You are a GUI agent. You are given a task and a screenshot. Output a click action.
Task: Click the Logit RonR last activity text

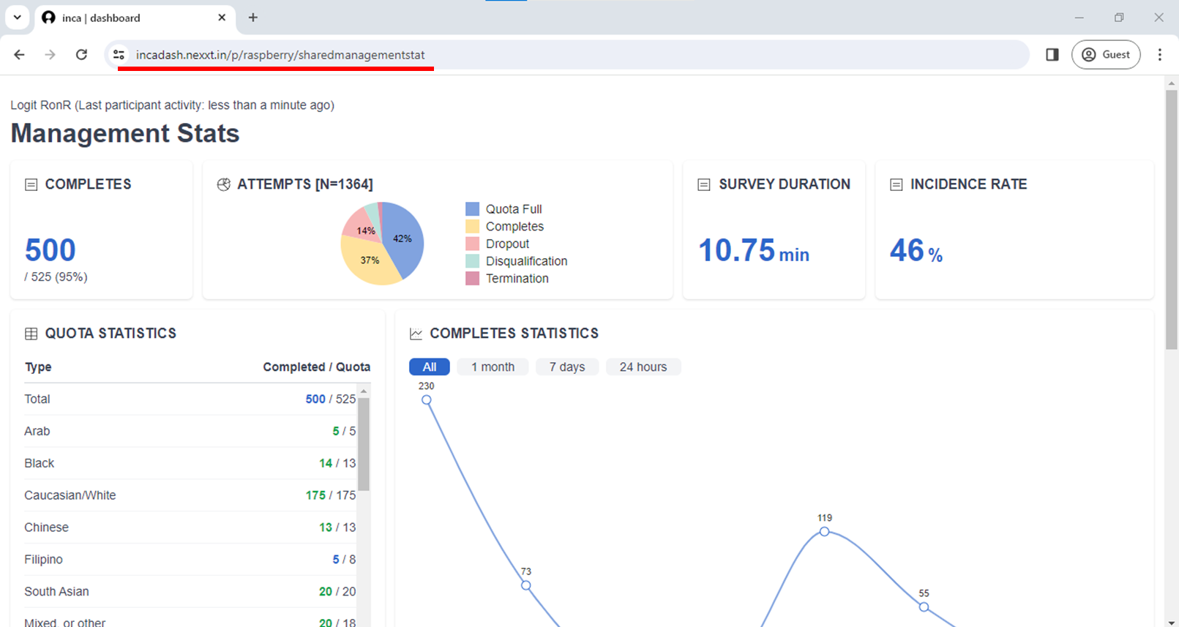pos(172,105)
